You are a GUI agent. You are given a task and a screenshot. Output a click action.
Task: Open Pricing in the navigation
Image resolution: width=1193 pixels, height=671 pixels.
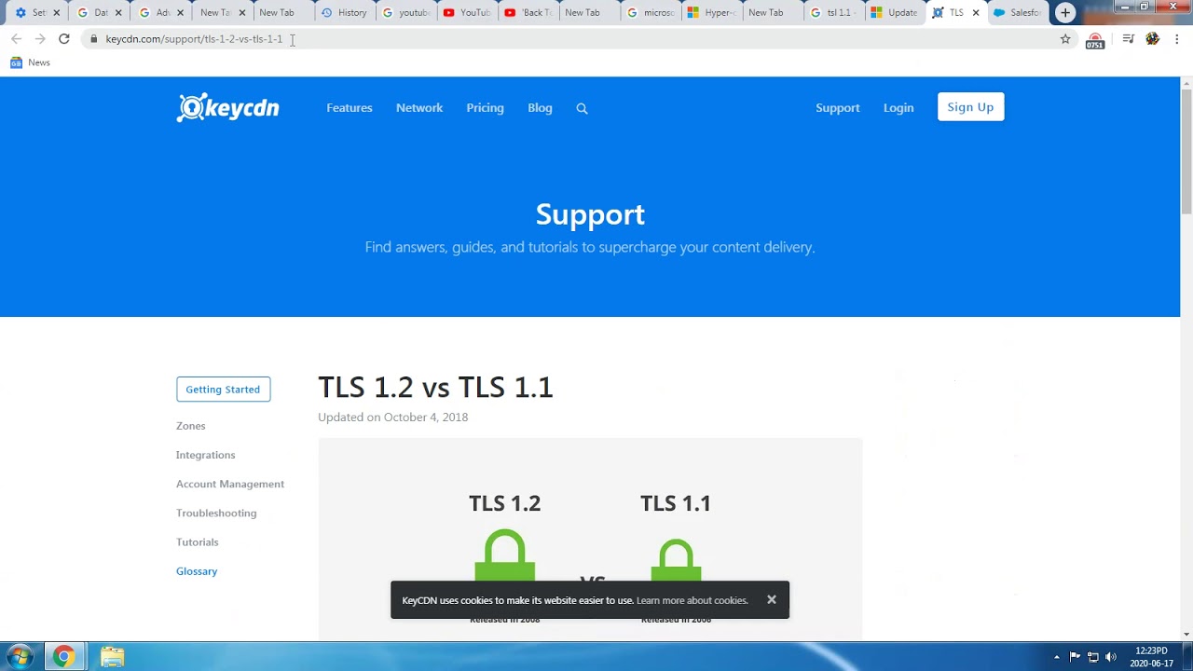485,108
